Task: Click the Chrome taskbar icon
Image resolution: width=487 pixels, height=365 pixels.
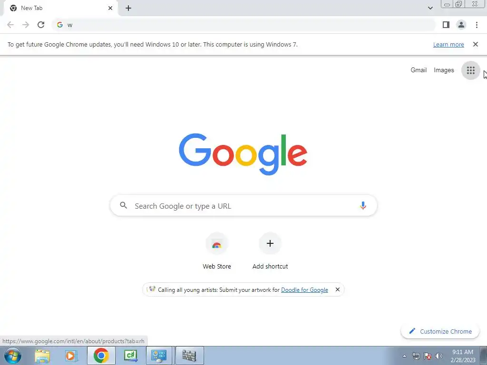Action: coord(101,355)
